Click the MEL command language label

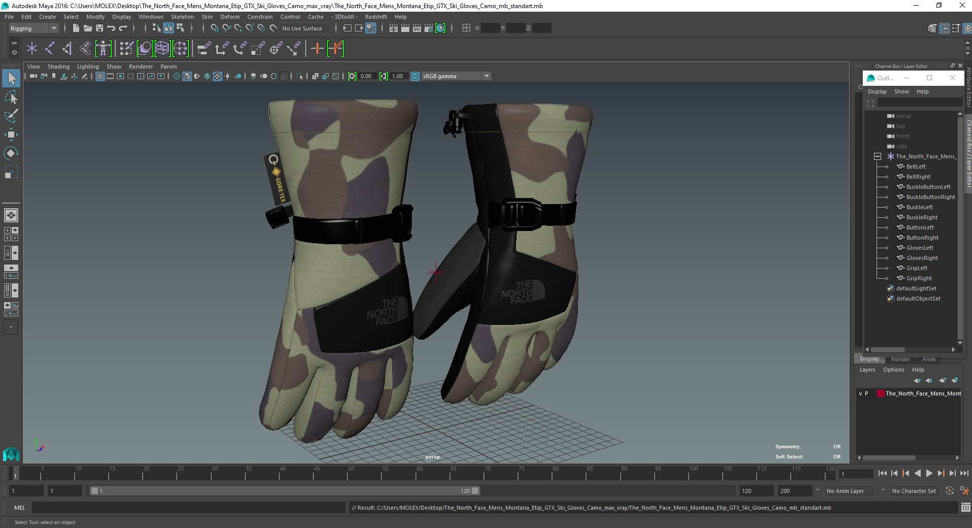[x=19, y=508]
